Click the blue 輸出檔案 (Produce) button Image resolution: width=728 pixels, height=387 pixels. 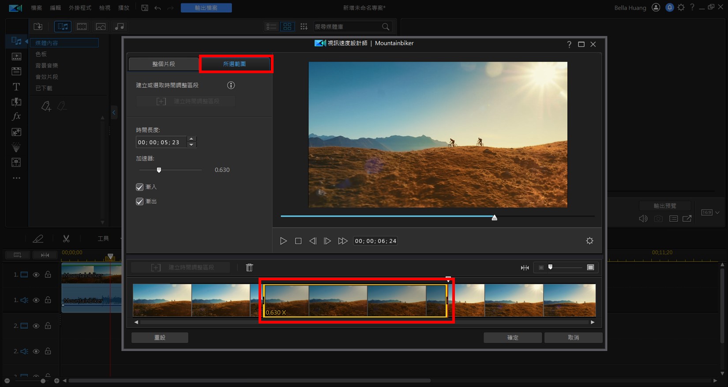[x=206, y=8]
